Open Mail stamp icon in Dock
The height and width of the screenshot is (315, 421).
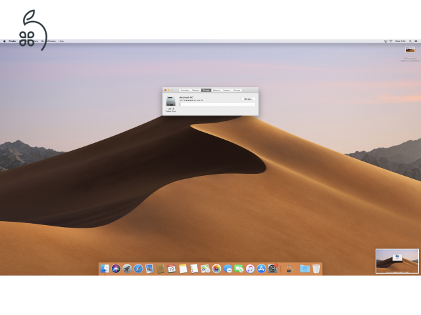point(149,268)
